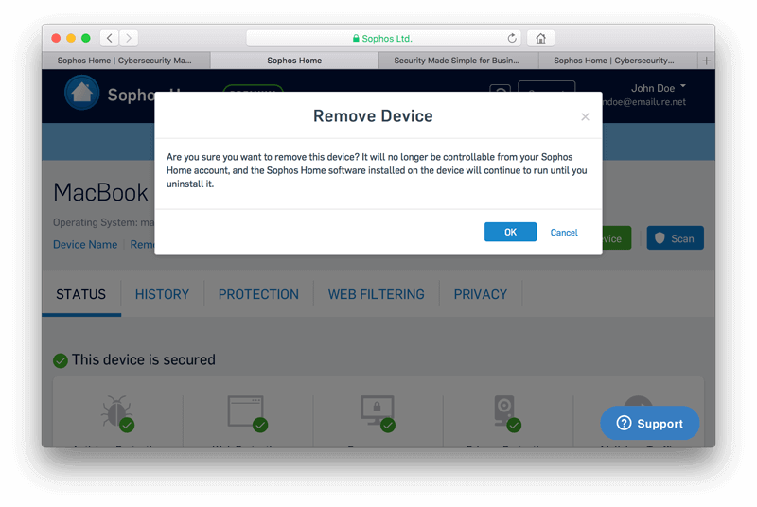Open the STATUS tab

point(81,295)
